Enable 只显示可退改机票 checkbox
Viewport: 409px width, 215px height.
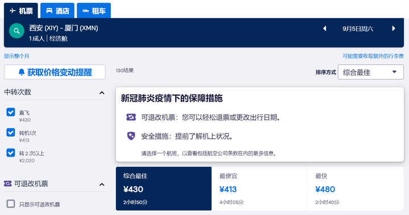coord(11,204)
